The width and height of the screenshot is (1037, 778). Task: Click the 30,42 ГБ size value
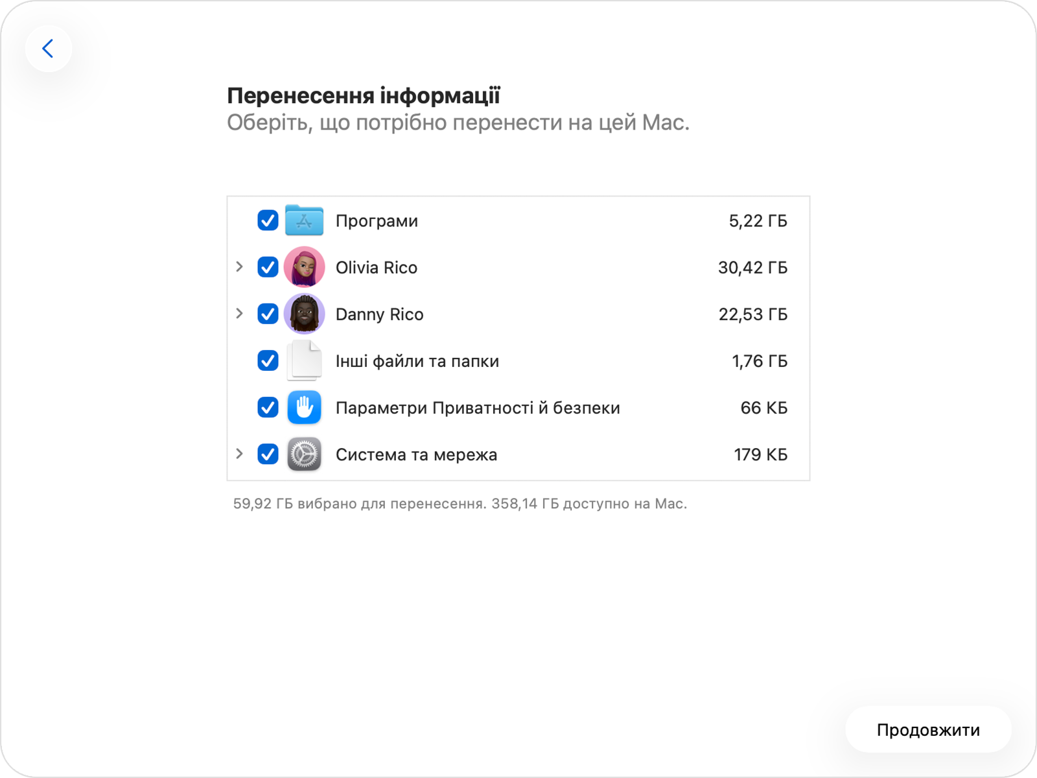tap(752, 268)
